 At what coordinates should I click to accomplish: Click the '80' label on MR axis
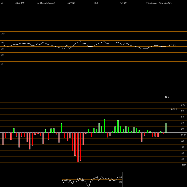183,111
